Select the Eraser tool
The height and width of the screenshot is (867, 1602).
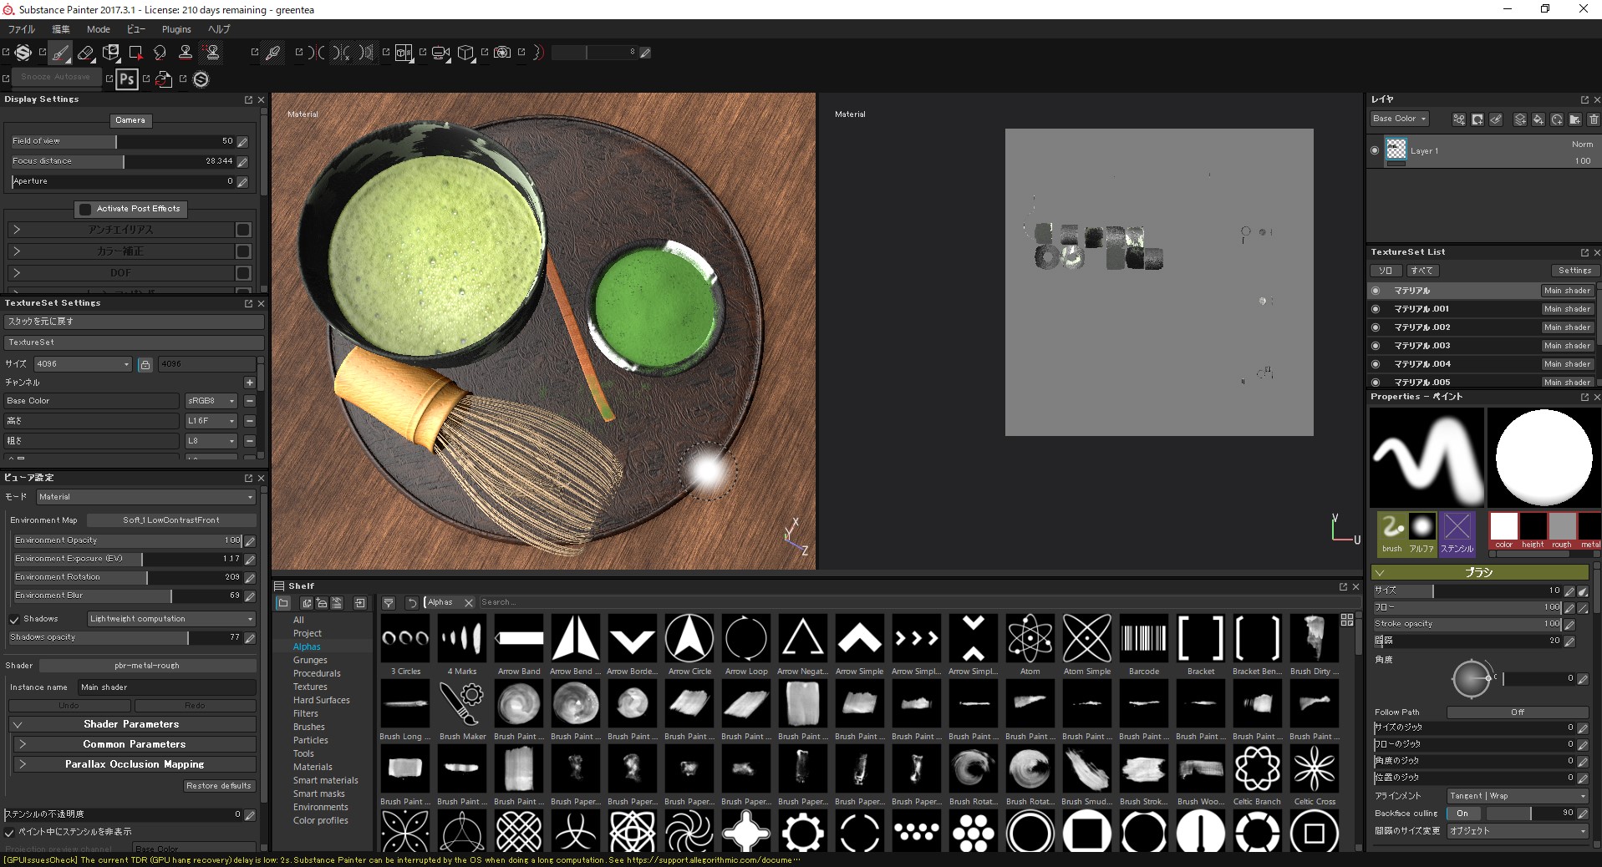[85, 53]
